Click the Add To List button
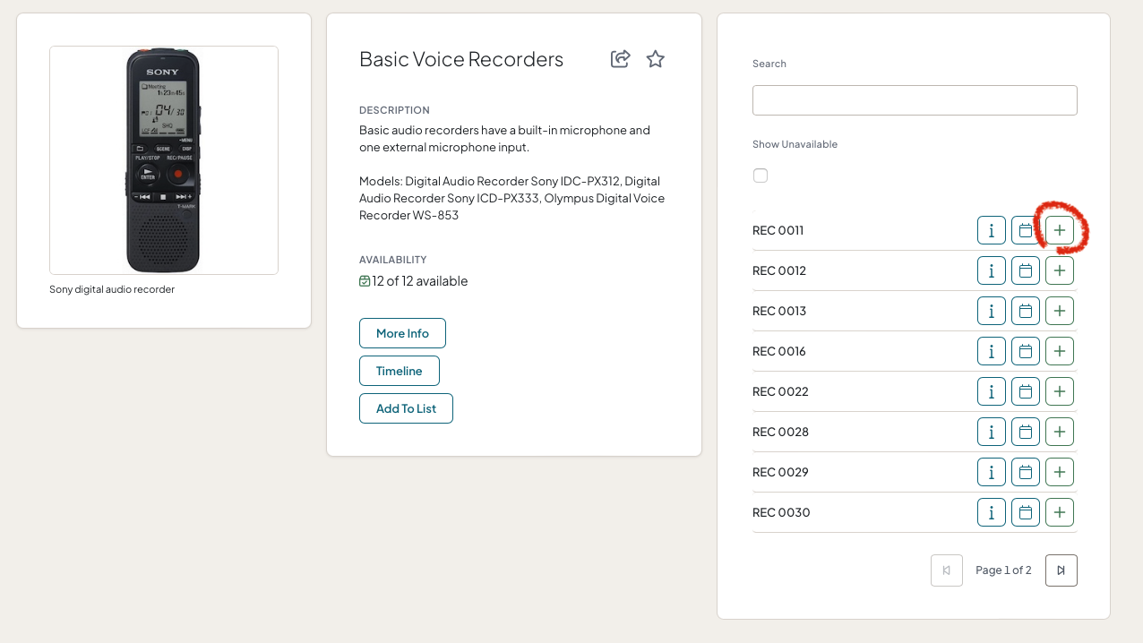The width and height of the screenshot is (1143, 643). click(406, 408)
